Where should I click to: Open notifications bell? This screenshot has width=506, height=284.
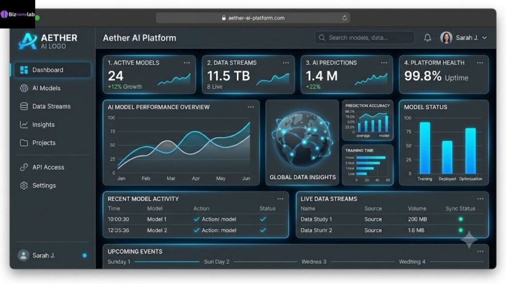point(427,37)
